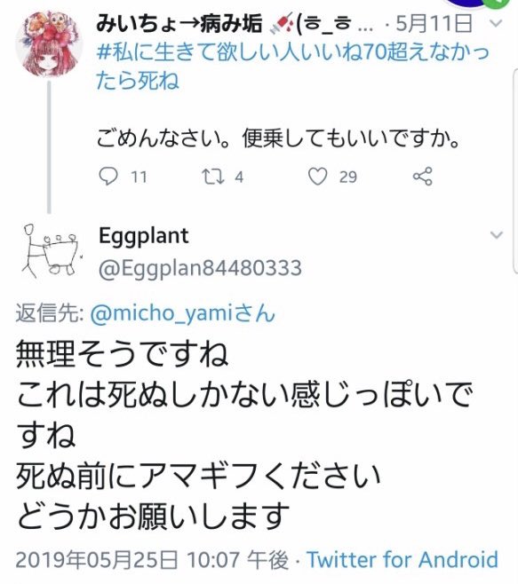Share the tweet via share icon
This screenshot has height=584, width=518.
pos(422,176)
